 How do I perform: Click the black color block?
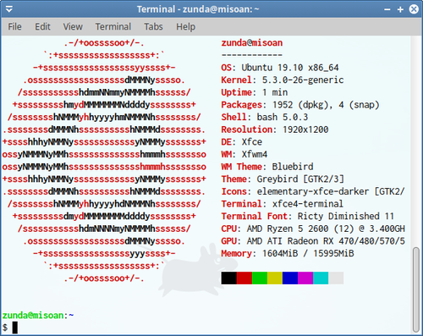[x=229, y=278]
